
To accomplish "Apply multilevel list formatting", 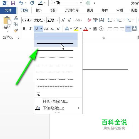I will [x=129, y=20].
